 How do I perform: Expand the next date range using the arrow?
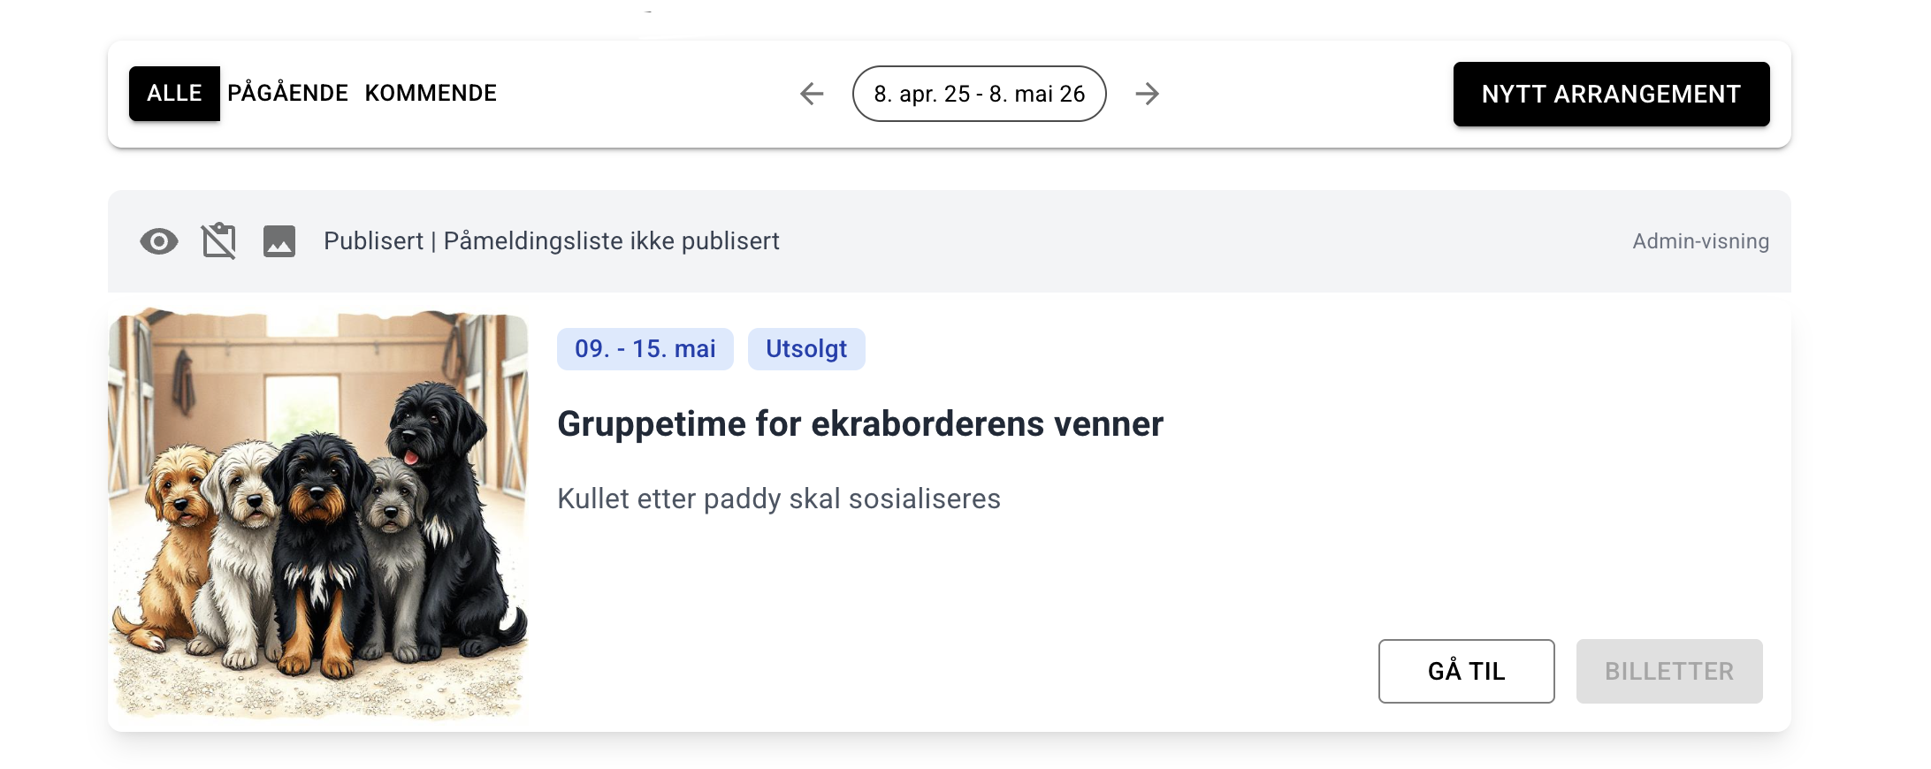1149,94
